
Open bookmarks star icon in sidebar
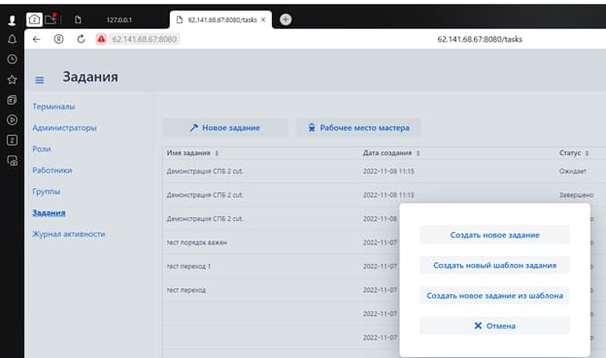pyautogui.click(x=12, y=80)
